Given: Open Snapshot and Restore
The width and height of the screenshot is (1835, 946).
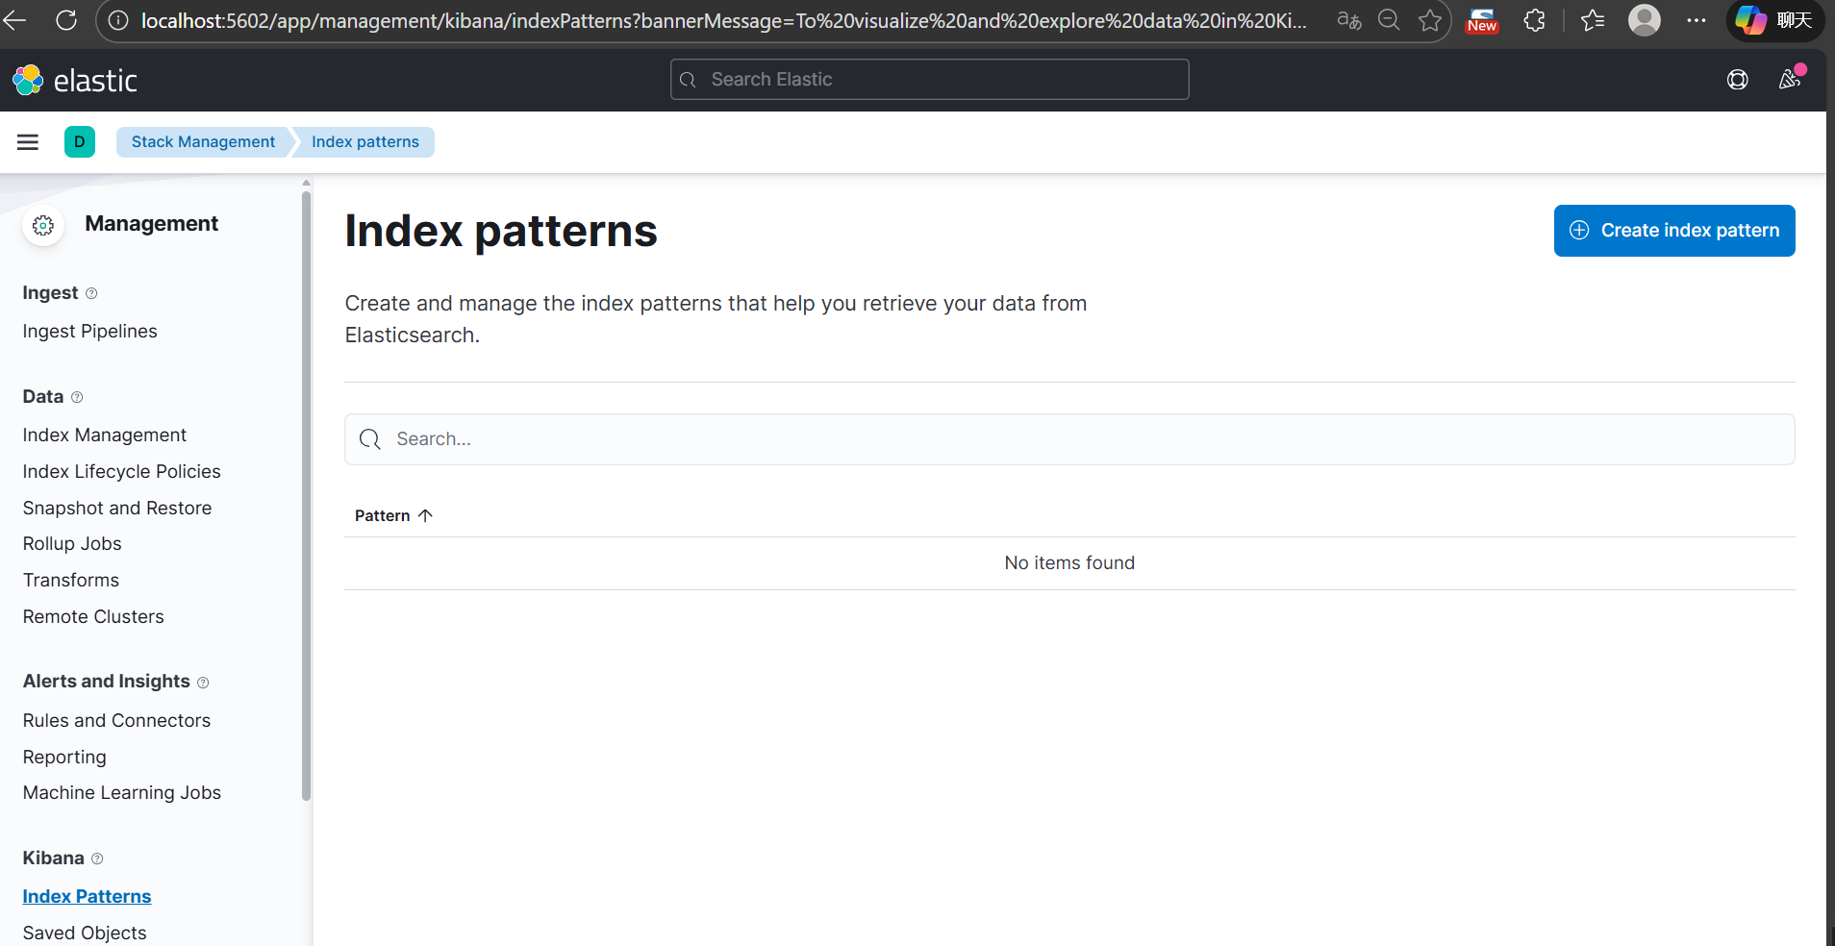Looking at the screenshot, I should coord(117,509).
